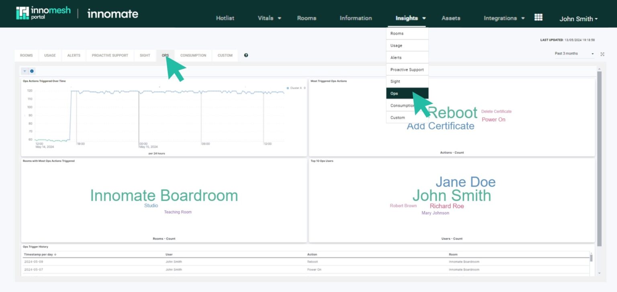Go to the Hotlist page
This screenshot has height=292, width=617.
[225, 18]
